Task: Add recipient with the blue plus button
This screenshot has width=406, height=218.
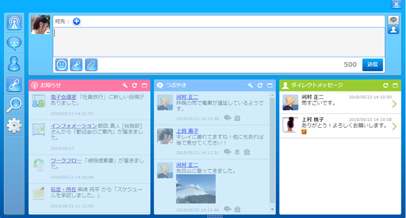Action: (77, 21)
